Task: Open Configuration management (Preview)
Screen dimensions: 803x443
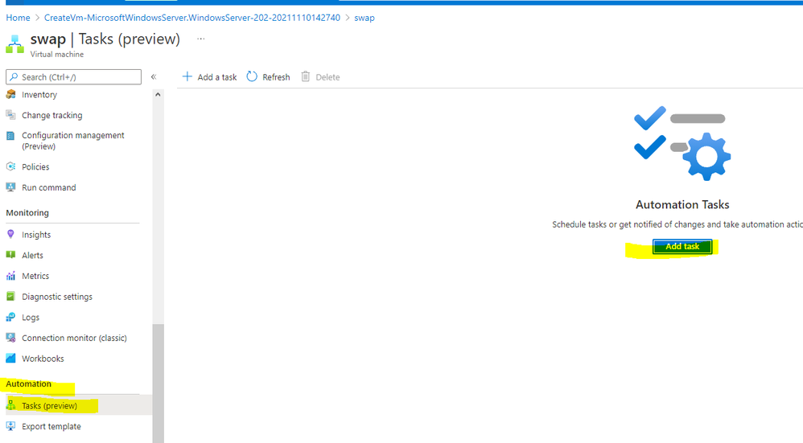Action: tap(73, 141)
